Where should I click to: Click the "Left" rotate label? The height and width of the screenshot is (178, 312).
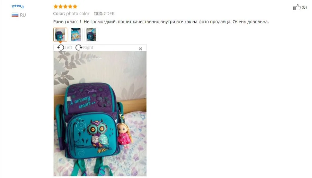[68, 47]
